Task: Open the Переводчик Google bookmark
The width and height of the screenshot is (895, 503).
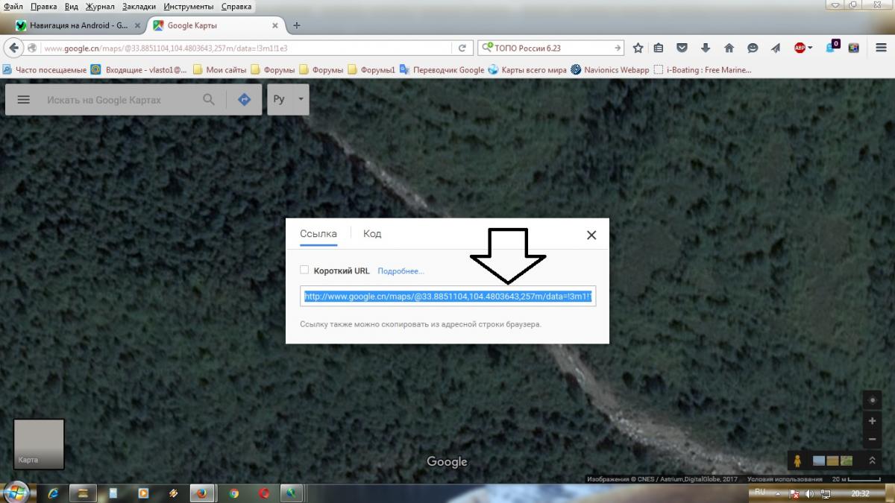Action: [x=447, y=70]
